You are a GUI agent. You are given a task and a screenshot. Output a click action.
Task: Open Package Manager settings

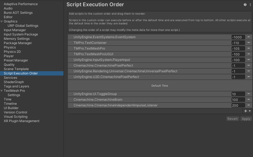pos(18,43)
